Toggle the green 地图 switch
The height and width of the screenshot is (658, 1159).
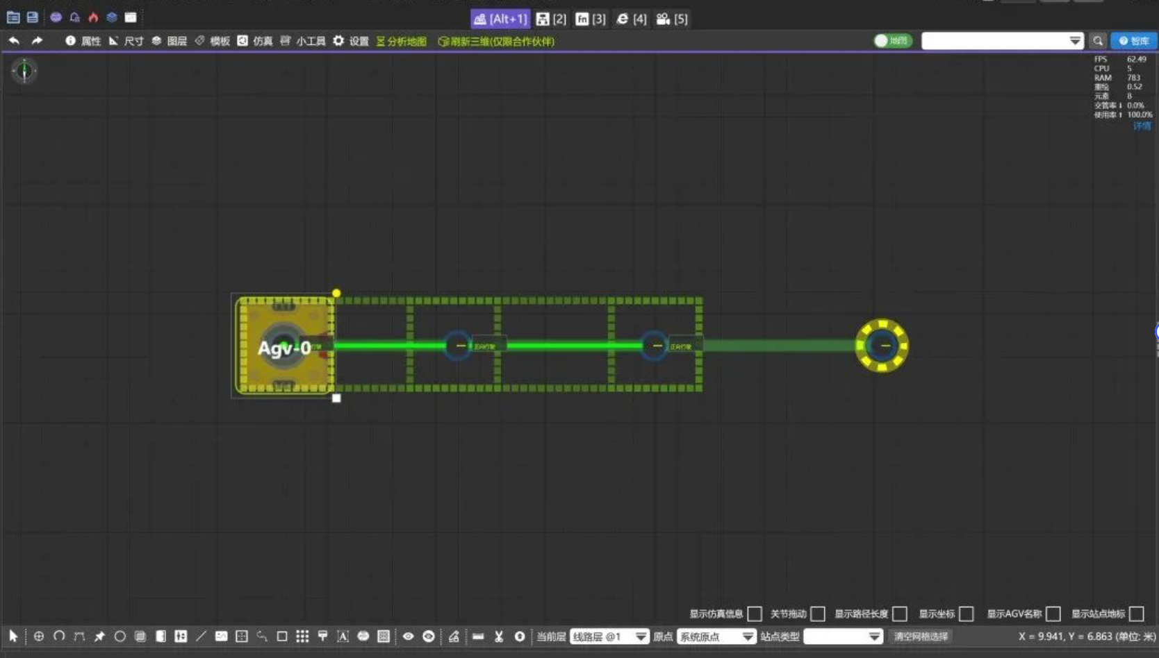[892, 41]
